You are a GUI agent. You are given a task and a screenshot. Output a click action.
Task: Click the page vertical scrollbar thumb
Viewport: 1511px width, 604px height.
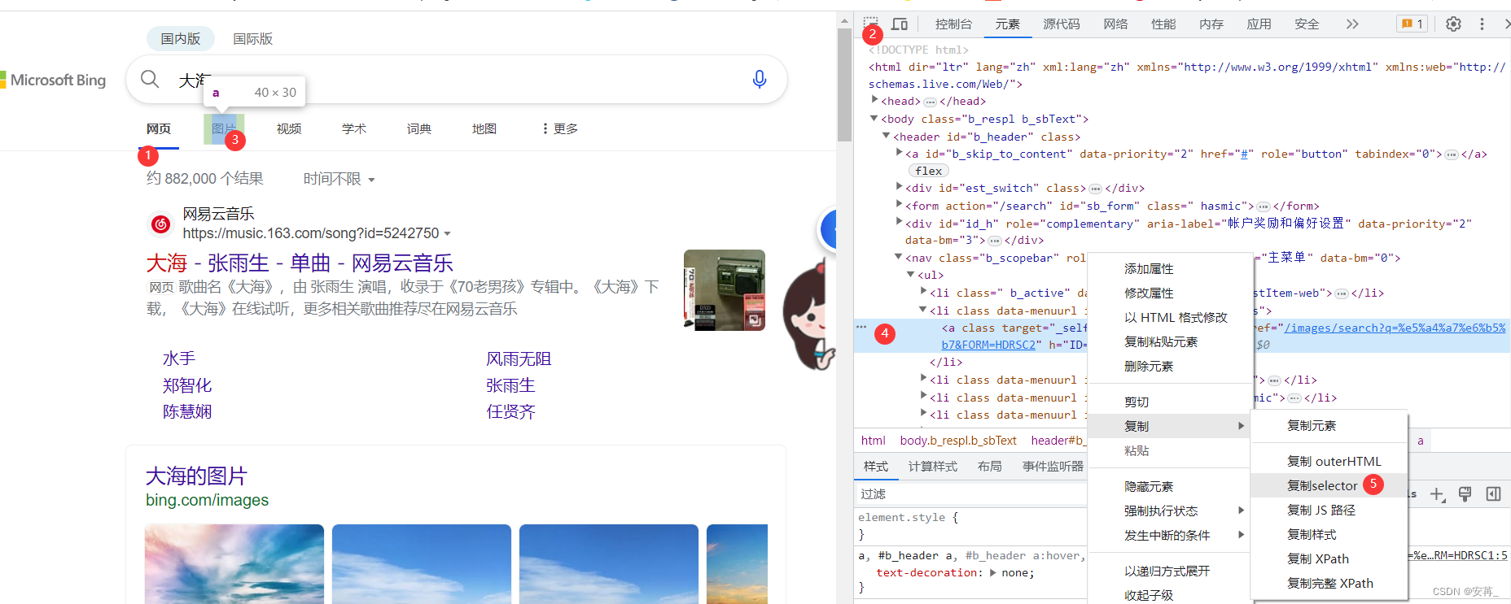tap(844, 84)
